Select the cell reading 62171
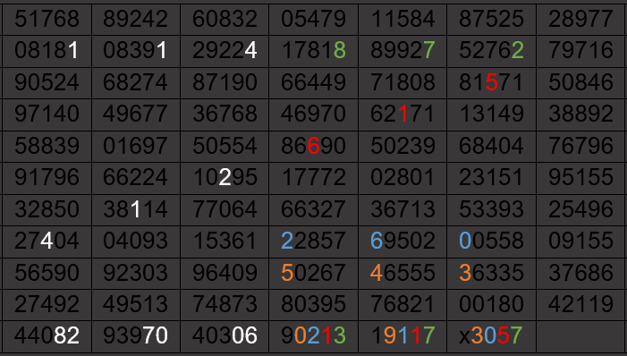Screen dimensions: 627x356 (x=402, y=114)
